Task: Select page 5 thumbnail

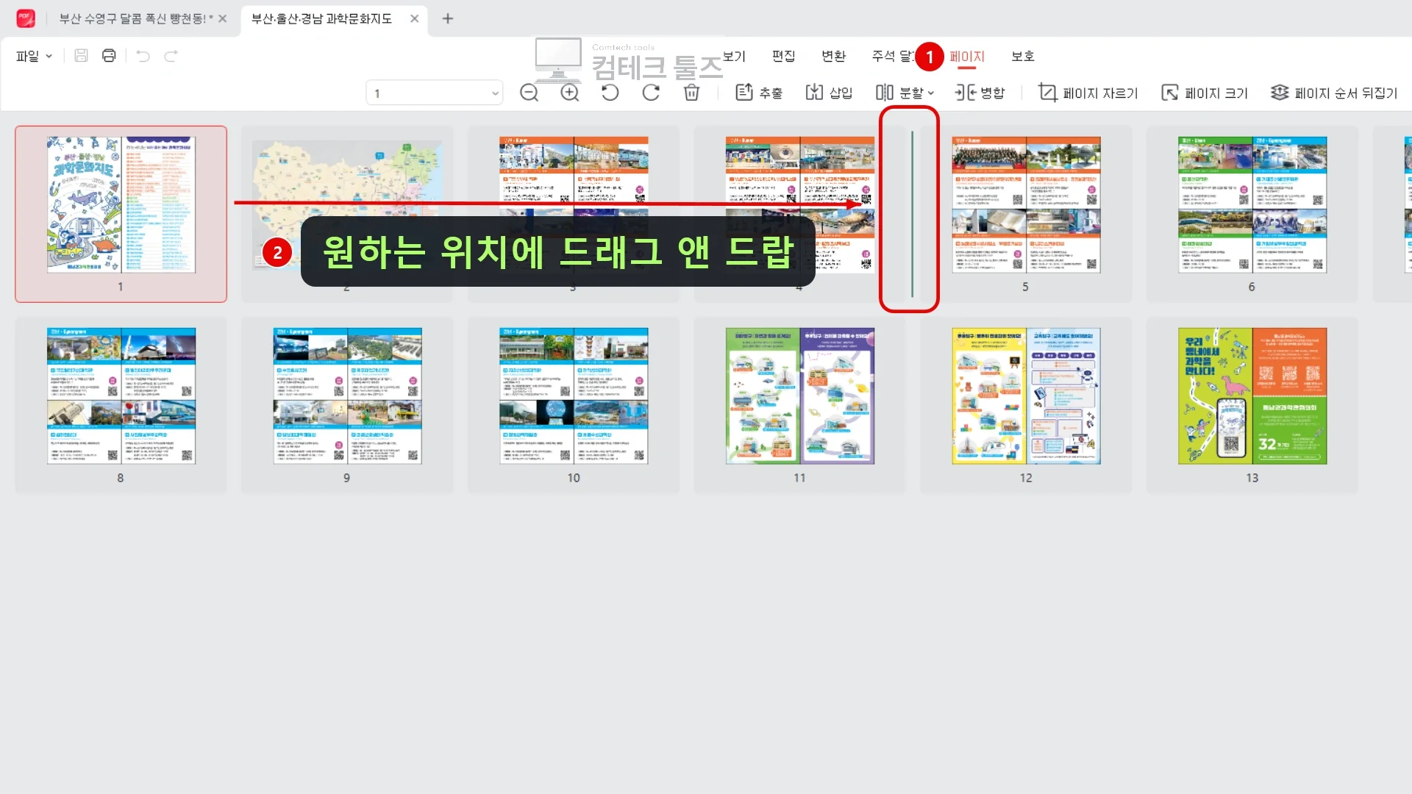Action: [1026, 214]
